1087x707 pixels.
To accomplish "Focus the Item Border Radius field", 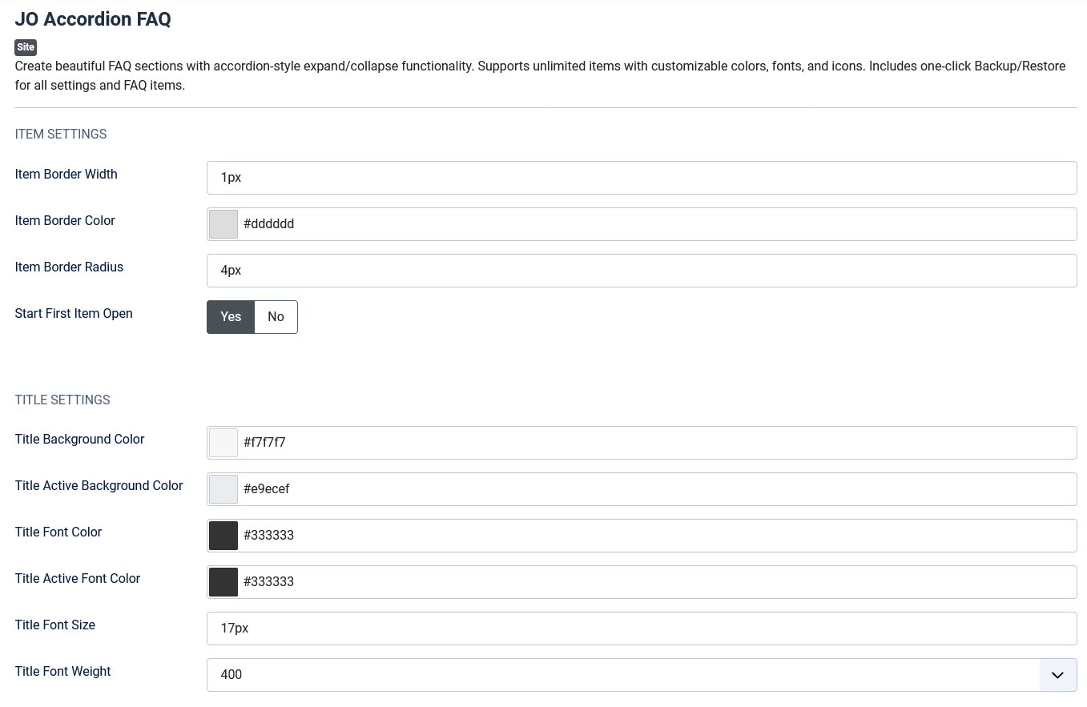I will [x=642, y=271].
